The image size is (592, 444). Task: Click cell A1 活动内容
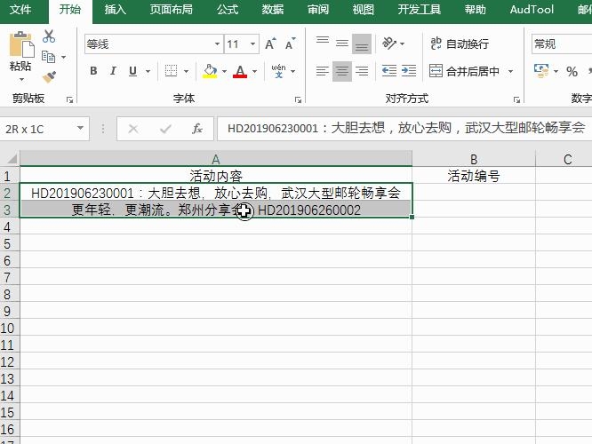coord(216,176)
